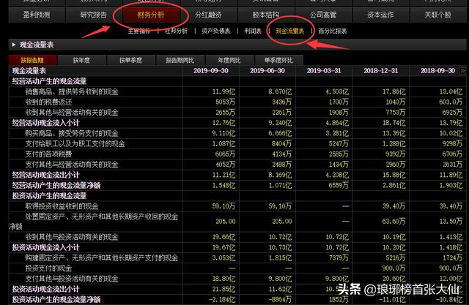Select the row 投资支付的现金
The height and width of the screenshot is (305, 469).
tap(237, 268)
